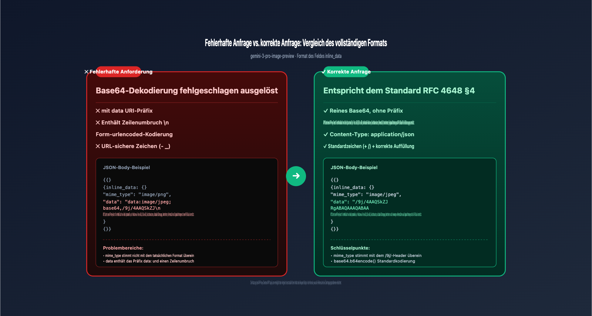The height and width of the screenshot is (316, 592).
Task: Click JSON-Body-Beispiel label in green panel
Action: 354,168
